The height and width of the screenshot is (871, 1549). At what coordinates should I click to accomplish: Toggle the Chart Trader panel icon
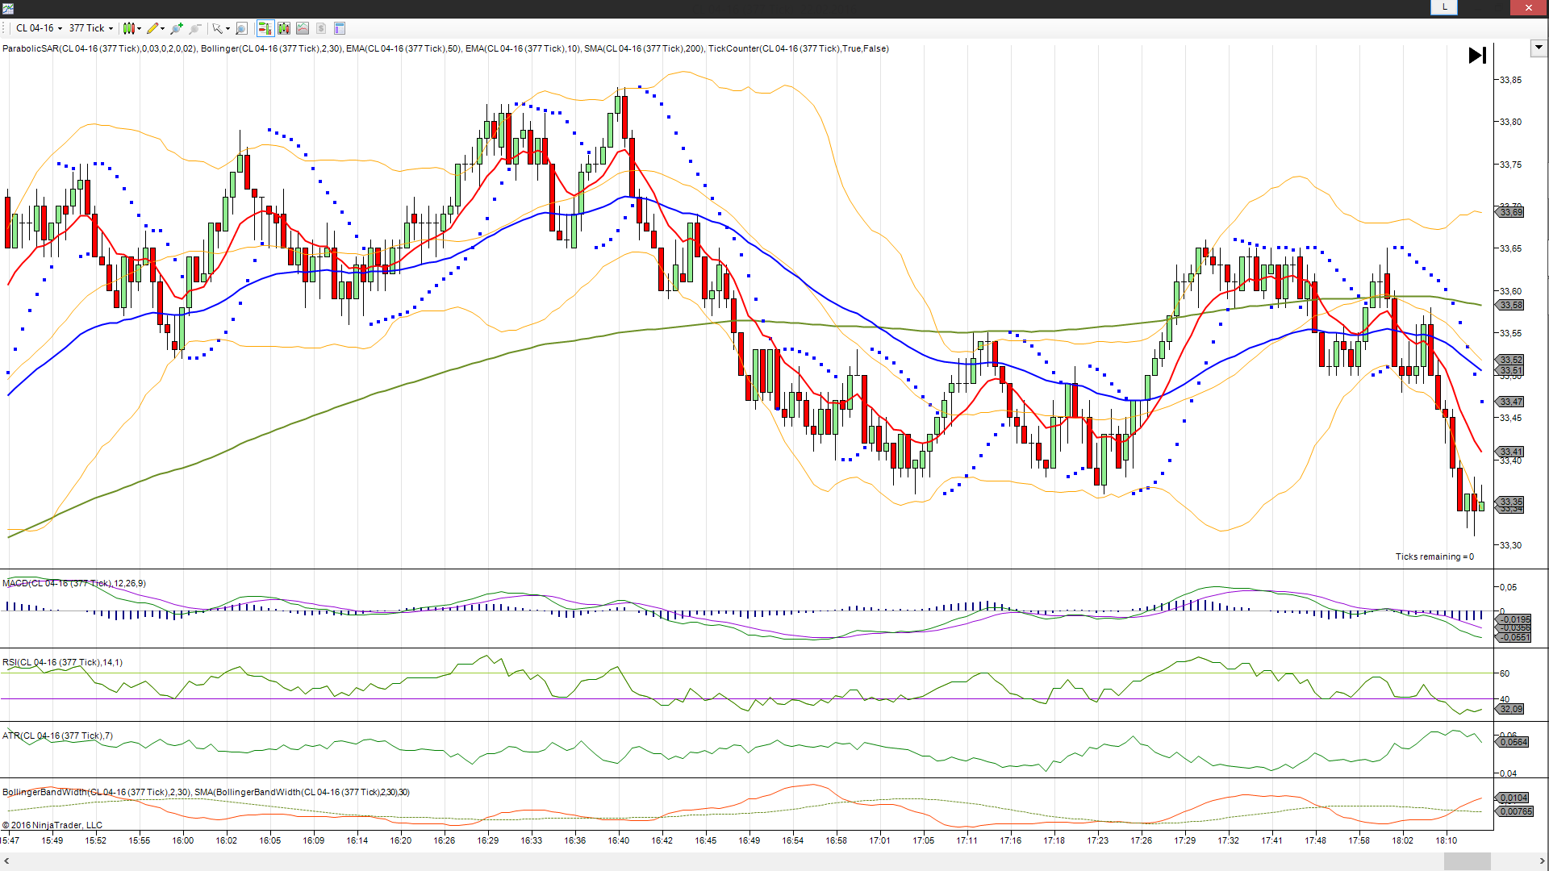pos(265,28)
